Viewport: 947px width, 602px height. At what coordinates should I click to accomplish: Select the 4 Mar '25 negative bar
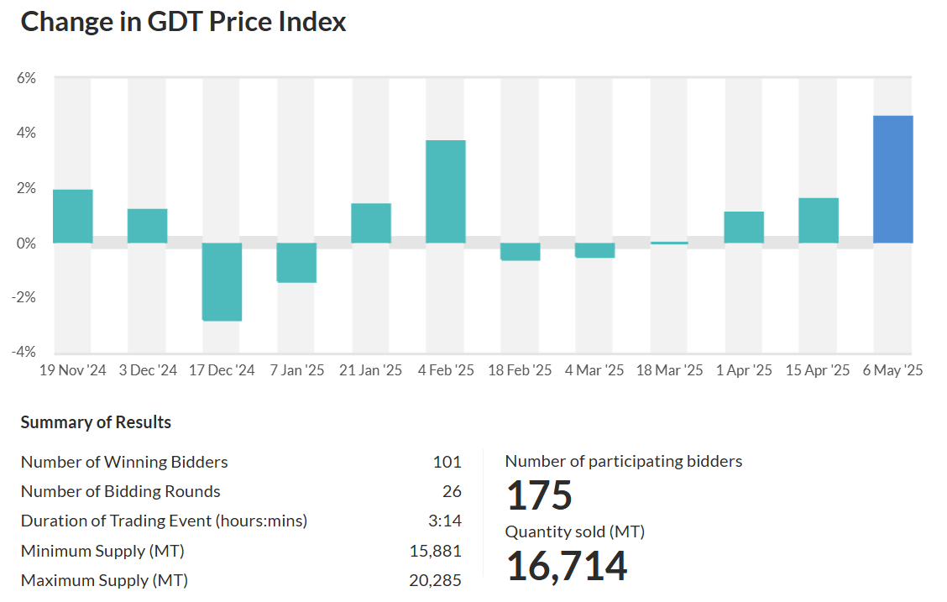point(594,249)
